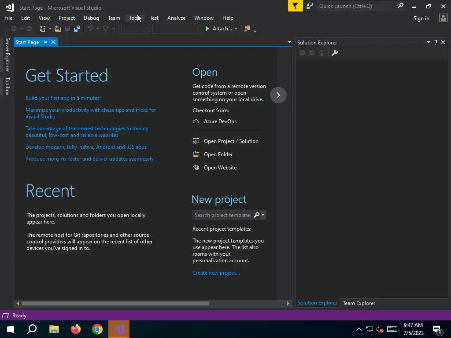
Task: Click the Open Folder icon
Action: (x=196, y=154)
